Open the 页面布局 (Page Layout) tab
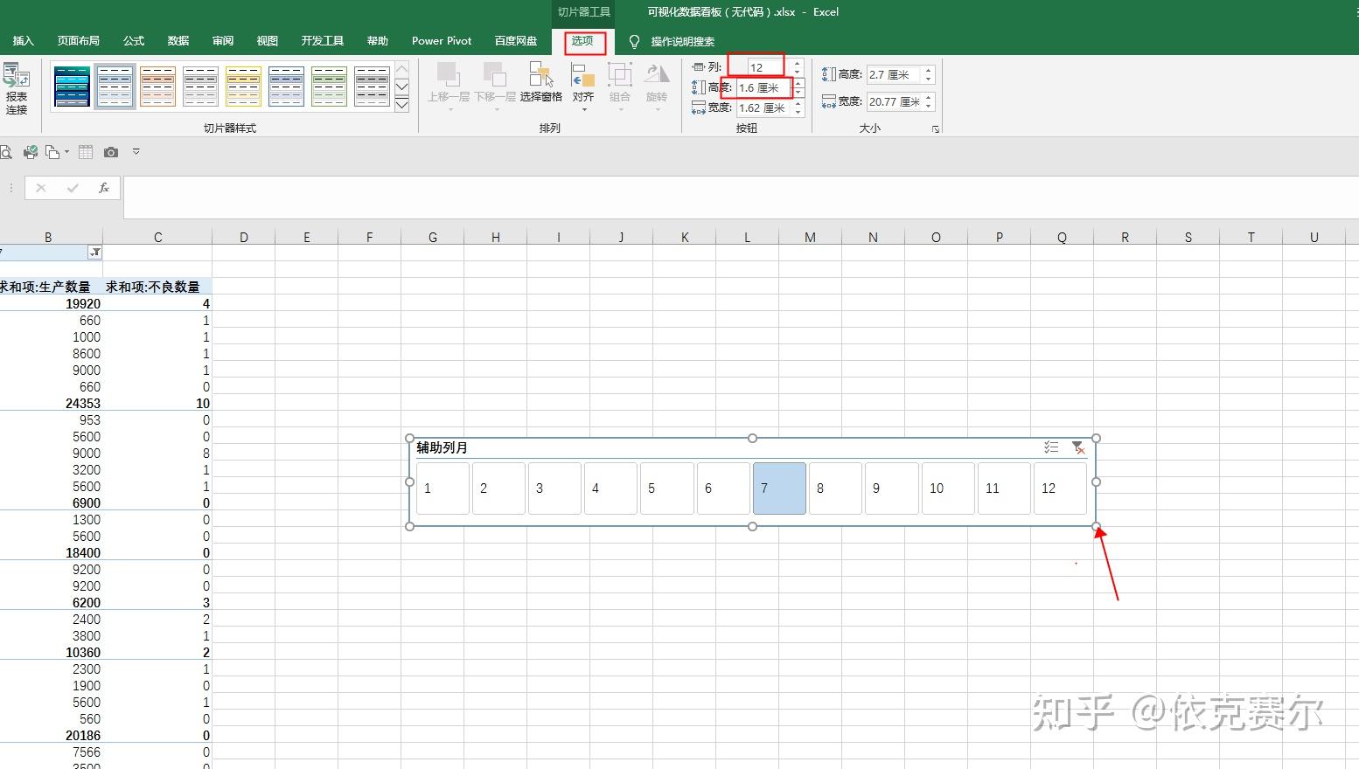1359x769 pixels. tap(79, 41)
